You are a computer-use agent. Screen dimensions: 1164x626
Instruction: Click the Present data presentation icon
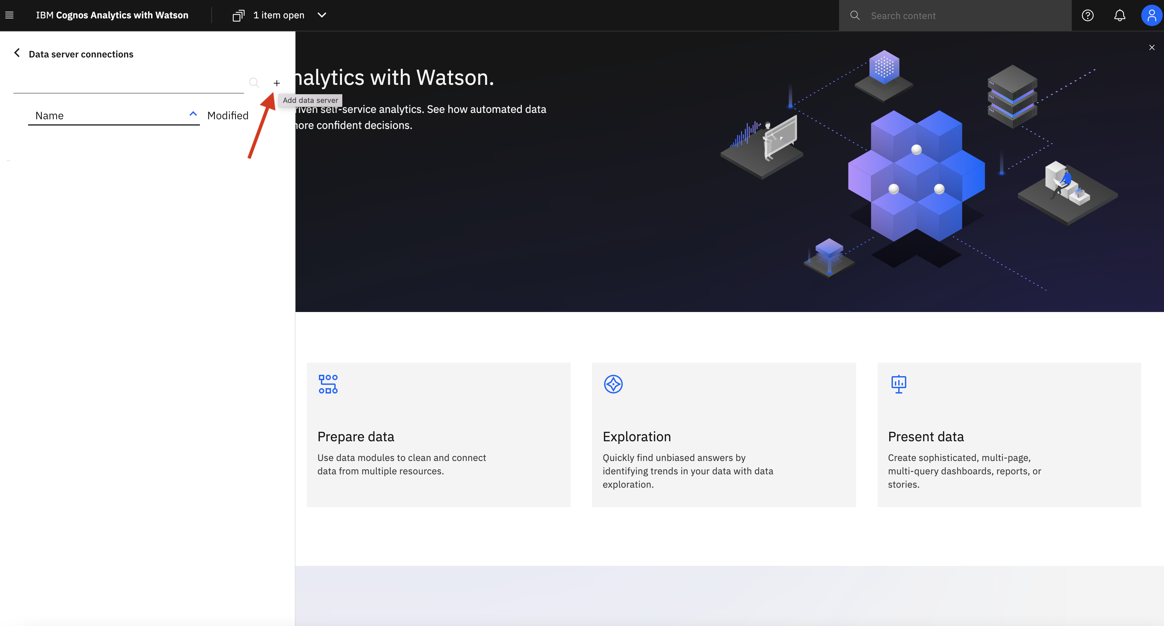pos(899,384)
